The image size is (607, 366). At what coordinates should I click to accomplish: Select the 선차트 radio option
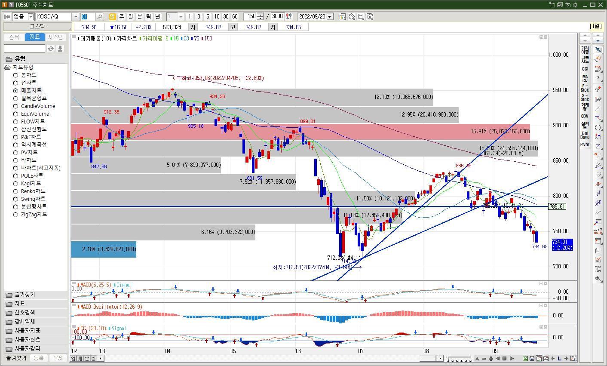[15, 83]
